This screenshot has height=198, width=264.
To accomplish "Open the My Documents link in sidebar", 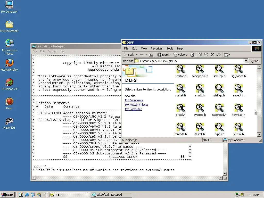I will tap(134, 100).
